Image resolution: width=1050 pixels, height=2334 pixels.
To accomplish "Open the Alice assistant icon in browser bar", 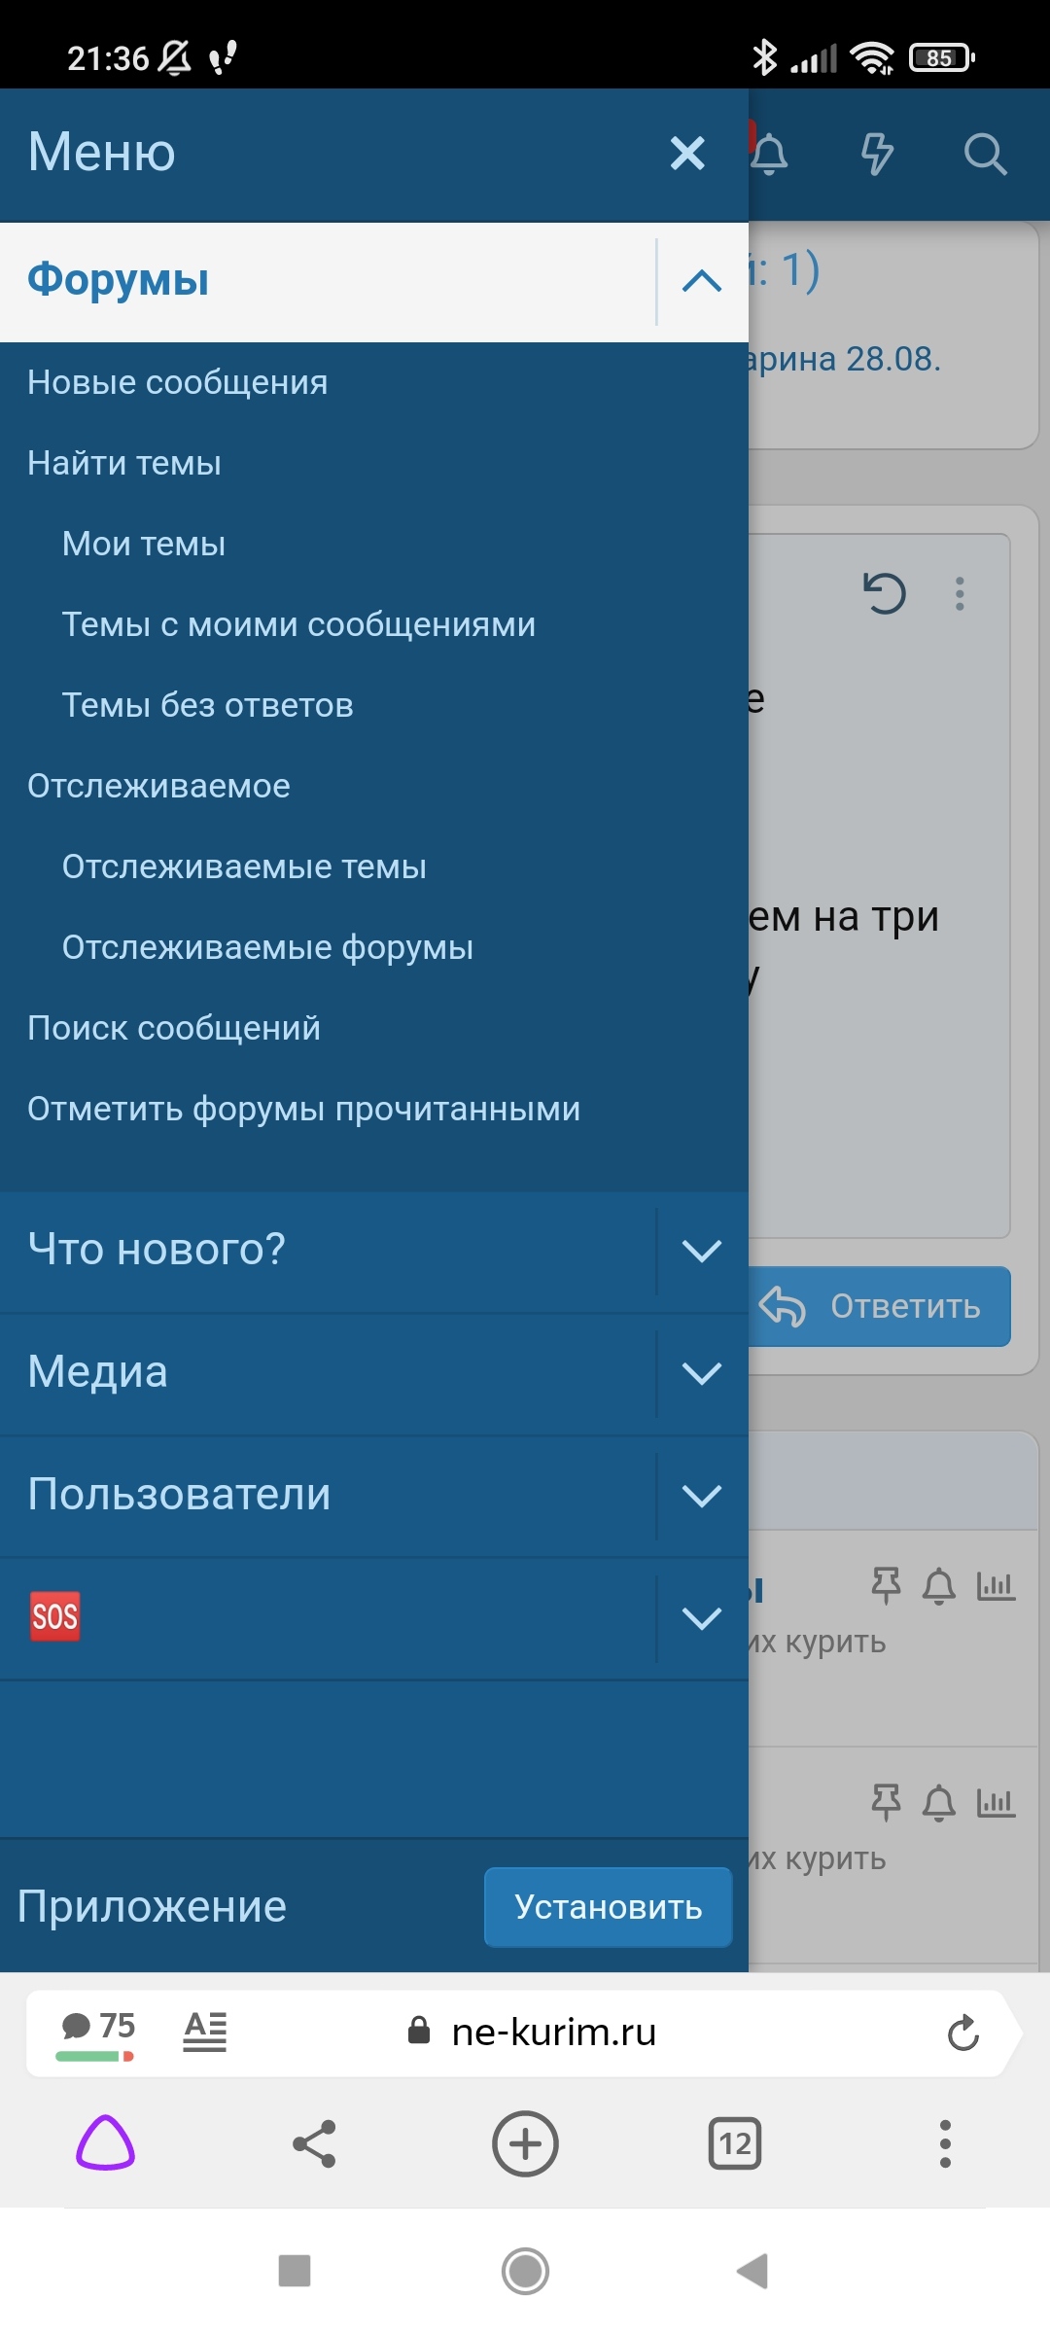I will [x=105, y=2143].
